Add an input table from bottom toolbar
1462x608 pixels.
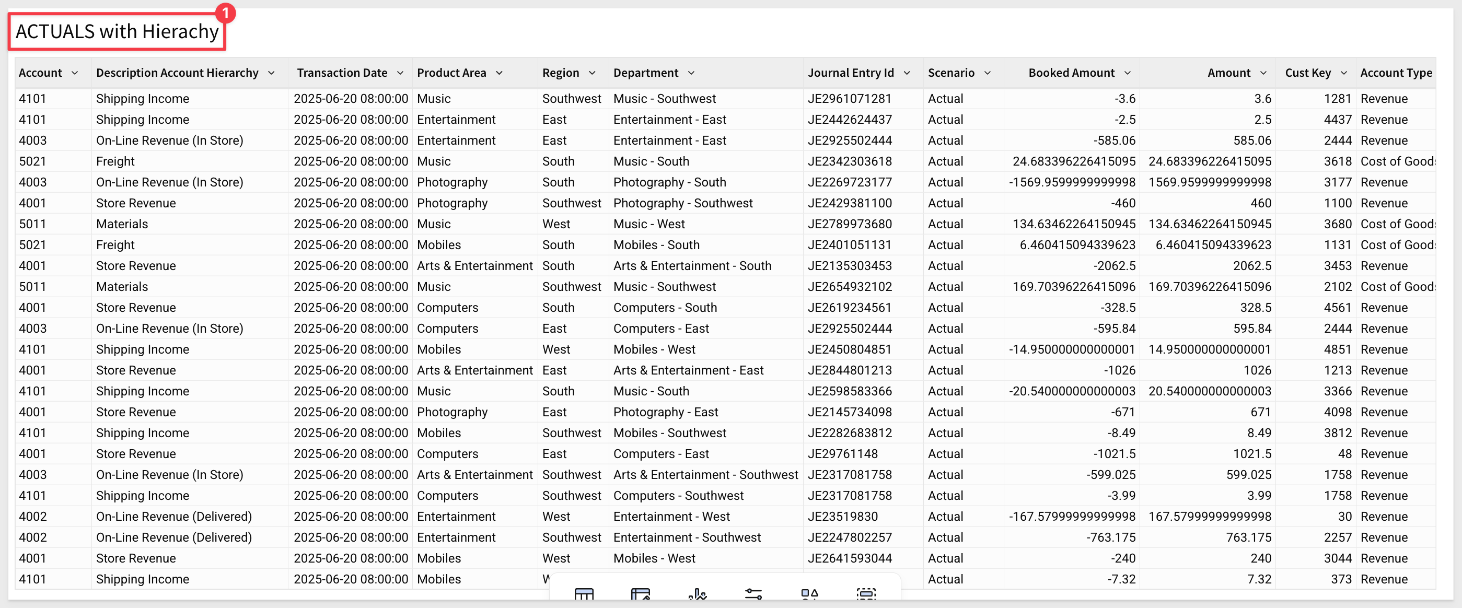[640, 593]
